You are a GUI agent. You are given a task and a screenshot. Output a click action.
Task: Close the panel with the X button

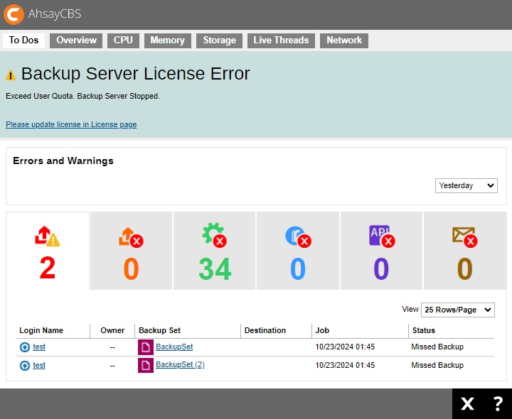467,404
